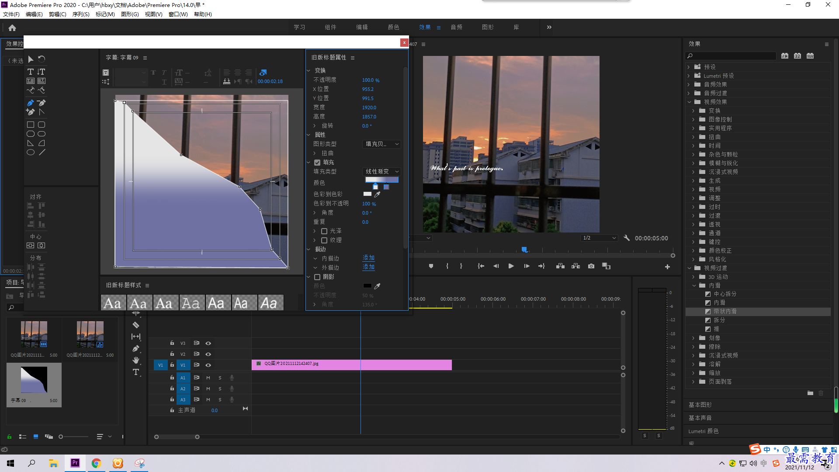
Task: Select the Vertical Type tool
Action: (41, 72)
